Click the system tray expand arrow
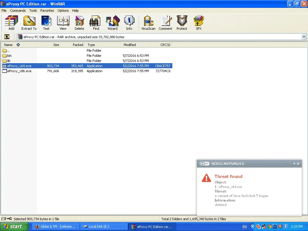This screenshot has height=231, width=308. coord(253,226)
